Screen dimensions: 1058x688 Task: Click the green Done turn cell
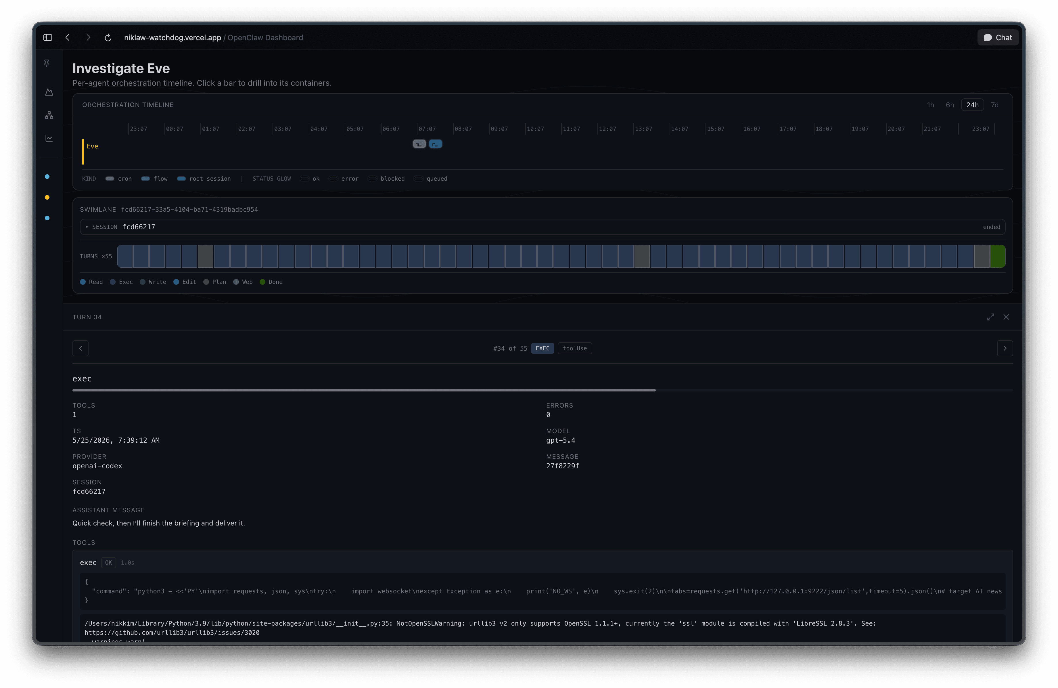click(998, 256)
